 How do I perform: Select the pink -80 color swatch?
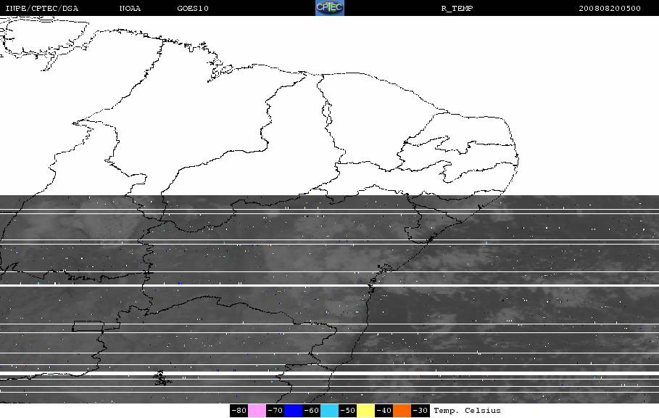pos(257,411)
